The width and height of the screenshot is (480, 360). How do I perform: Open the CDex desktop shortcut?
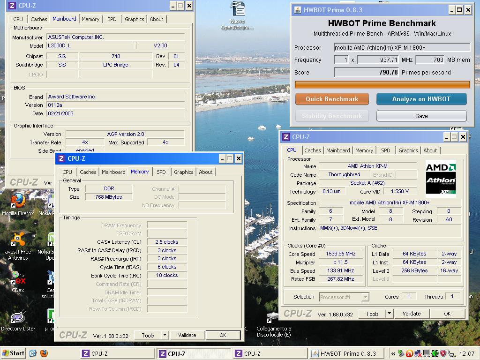(x=18, y=281)
